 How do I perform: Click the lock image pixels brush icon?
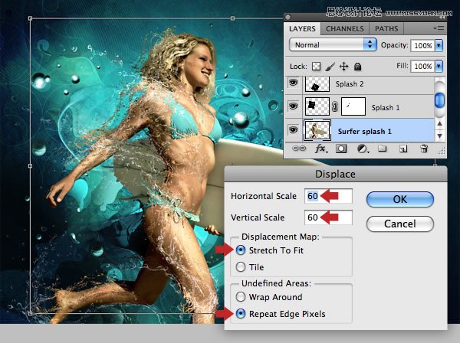(x=330, y=67)
